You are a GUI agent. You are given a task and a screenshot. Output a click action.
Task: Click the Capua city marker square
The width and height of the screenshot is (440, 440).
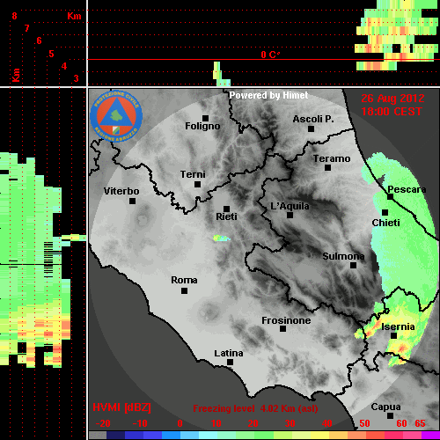[391, 416]
